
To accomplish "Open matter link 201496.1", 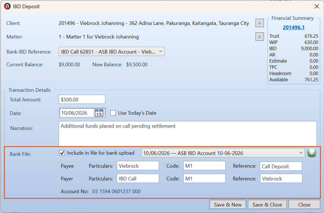I will (293, 27).
